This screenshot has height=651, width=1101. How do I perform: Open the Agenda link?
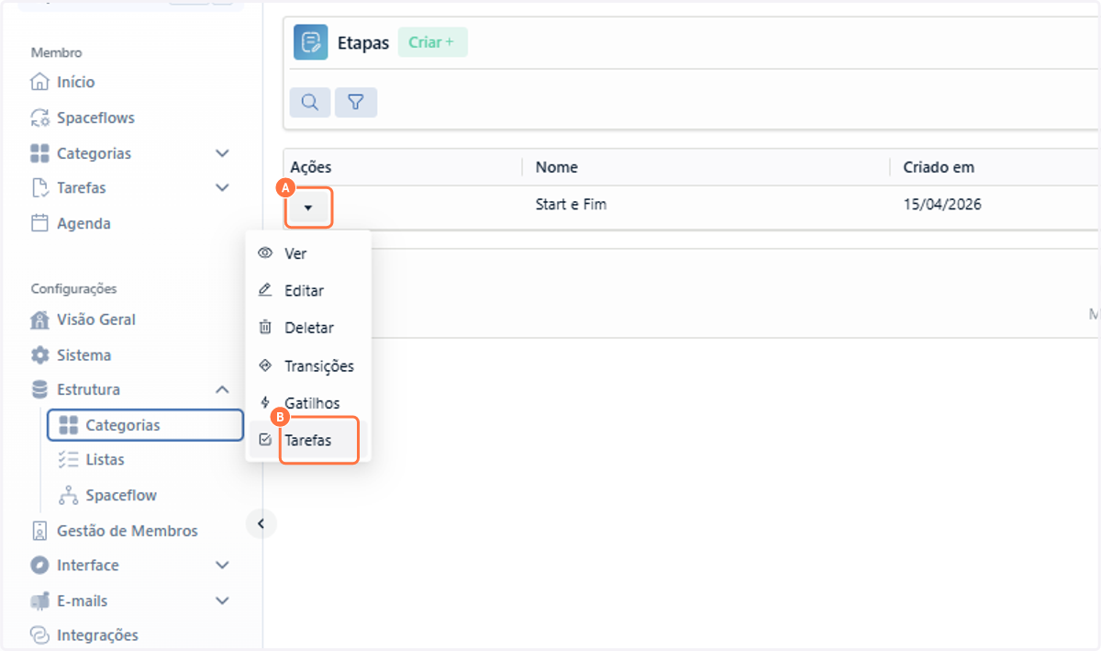click(83, 223)
